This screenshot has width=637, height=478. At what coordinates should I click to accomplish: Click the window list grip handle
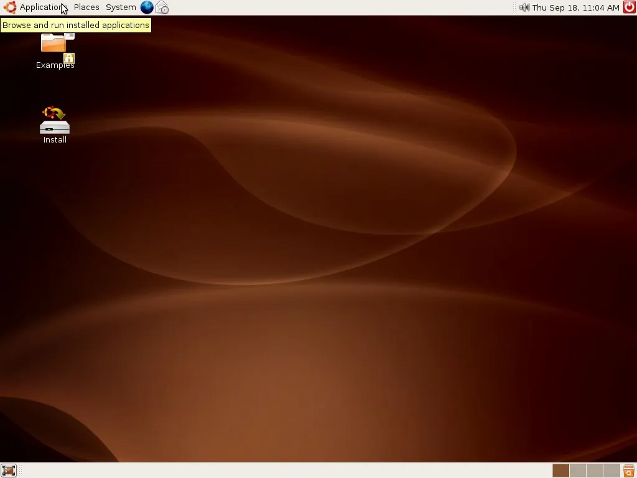pos(21,471)
